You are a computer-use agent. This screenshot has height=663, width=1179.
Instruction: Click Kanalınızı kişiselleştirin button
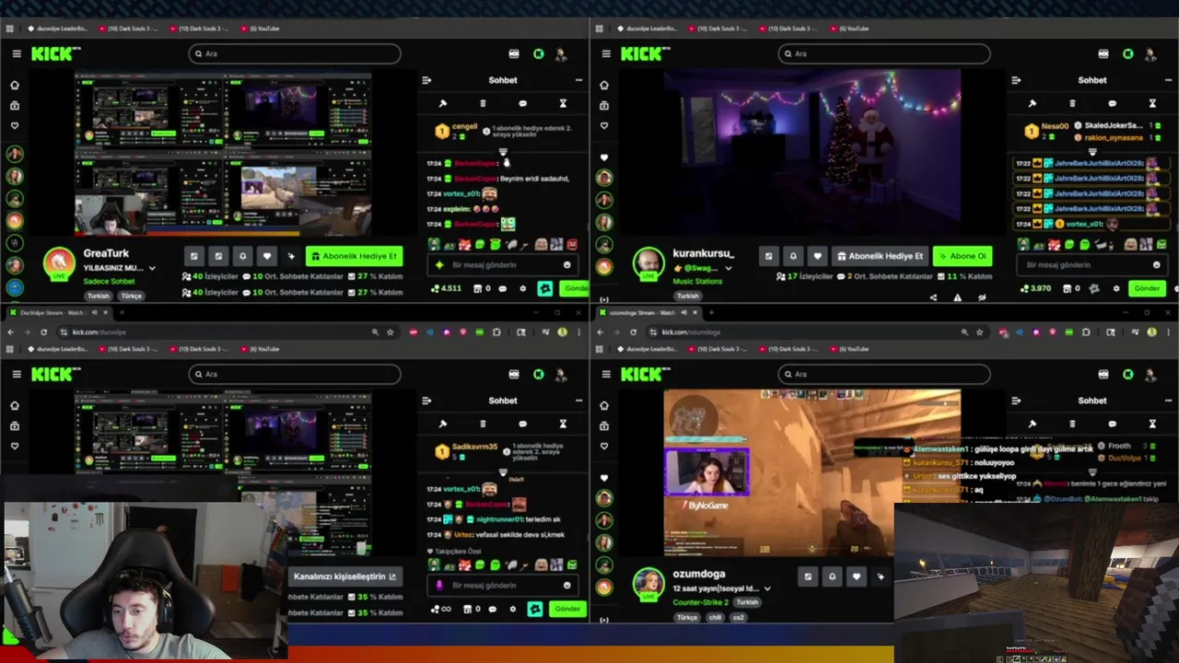pos(345,576)
